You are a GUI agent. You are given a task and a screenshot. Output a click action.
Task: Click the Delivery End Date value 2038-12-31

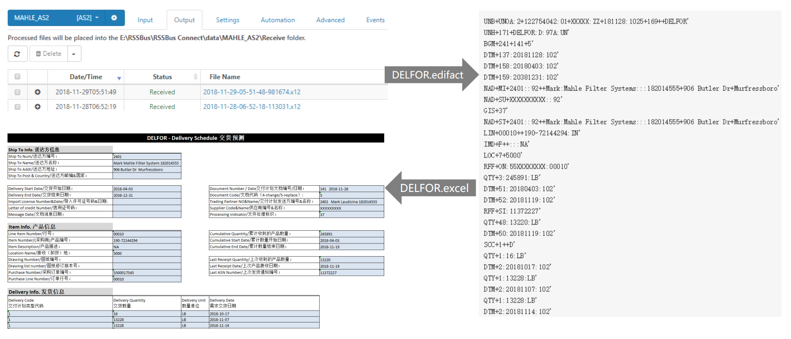coord(147,195)
